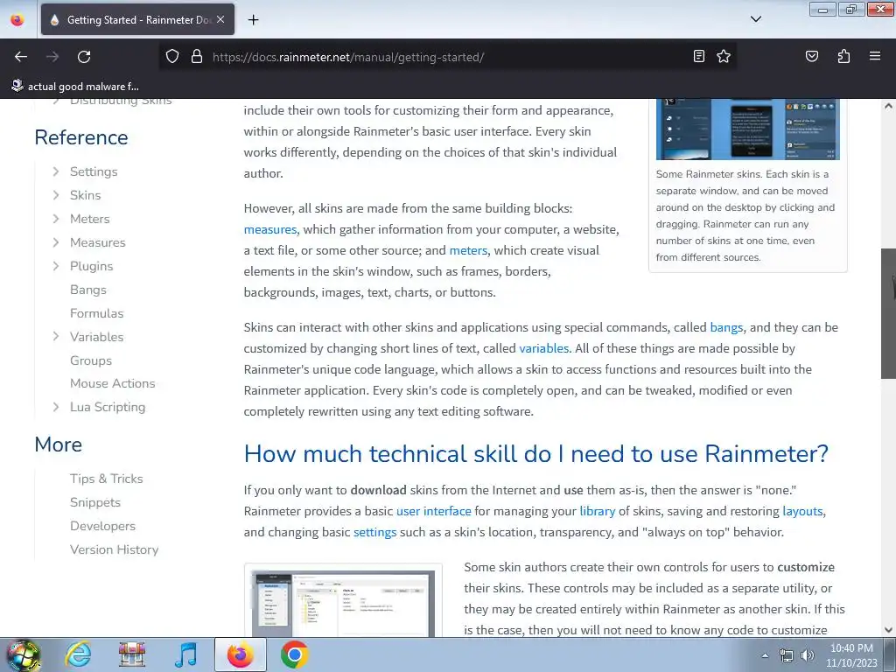
Task: Follow the 'meters' link in text
Action: pyautogui.click(x=468, y=250)
